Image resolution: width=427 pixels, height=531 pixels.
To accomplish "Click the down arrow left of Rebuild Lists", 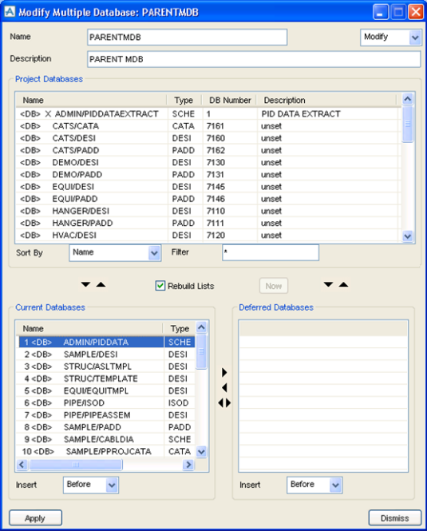I will click(85, 284).
